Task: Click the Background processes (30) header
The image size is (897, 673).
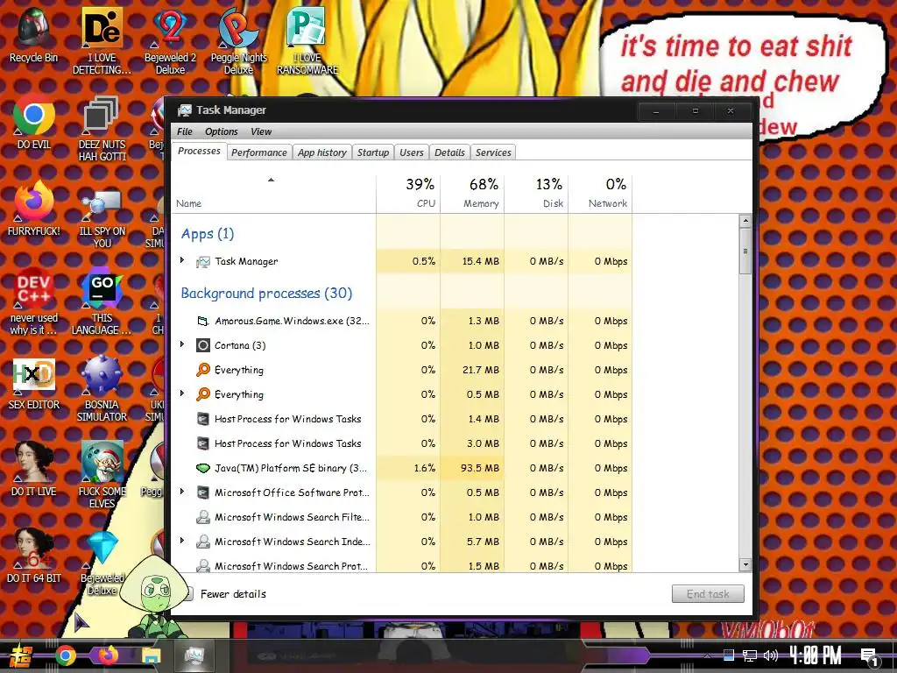Action: (266, 293)
